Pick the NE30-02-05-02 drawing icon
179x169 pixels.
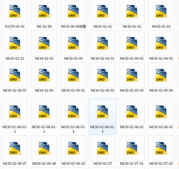103,75
